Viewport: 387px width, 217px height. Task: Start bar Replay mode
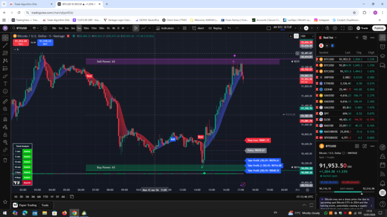tap(215, 28)
